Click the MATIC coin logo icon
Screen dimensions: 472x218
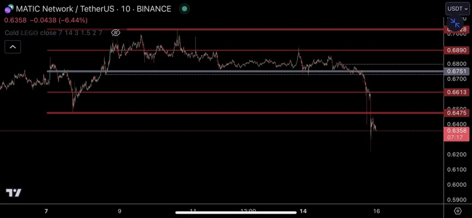(8, 9)
